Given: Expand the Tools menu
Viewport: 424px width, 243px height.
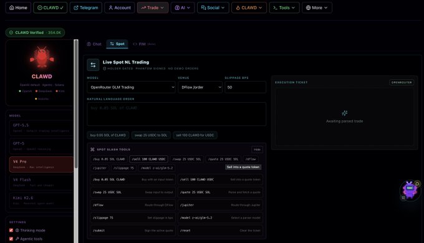Looking at the screenshot, I should tap(284, 7).
